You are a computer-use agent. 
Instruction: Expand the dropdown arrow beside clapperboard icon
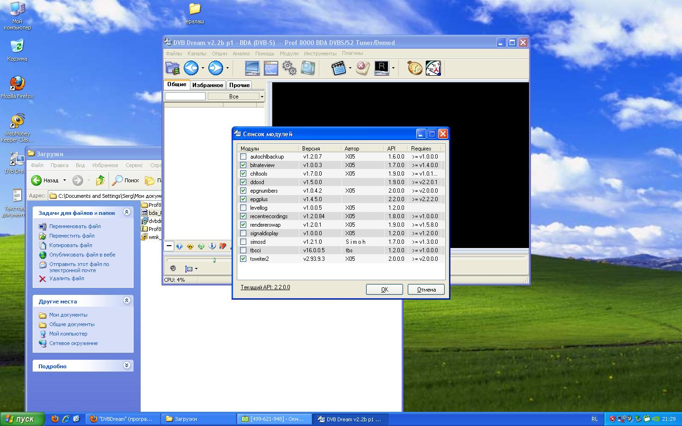[x=350, y=68]
